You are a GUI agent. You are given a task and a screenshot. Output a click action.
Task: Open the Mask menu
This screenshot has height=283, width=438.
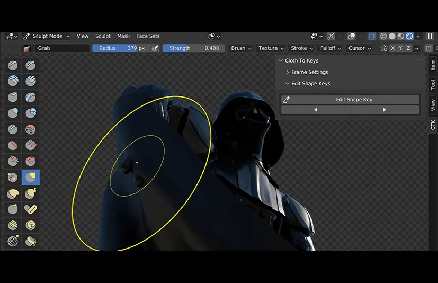(x=123, y=36)
